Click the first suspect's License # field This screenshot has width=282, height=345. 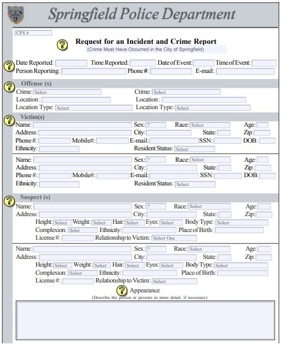(x=78, y=238)
